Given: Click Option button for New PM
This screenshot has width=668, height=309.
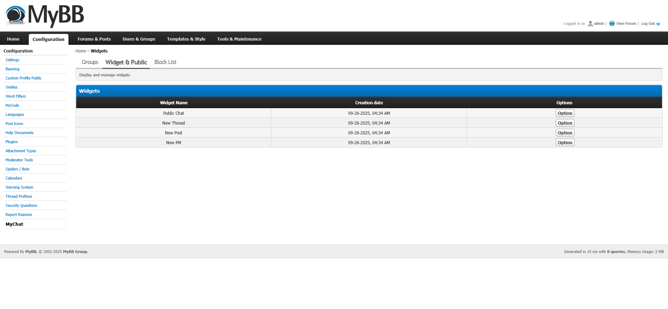Looking at the screenshot, I should pos(565,143).
